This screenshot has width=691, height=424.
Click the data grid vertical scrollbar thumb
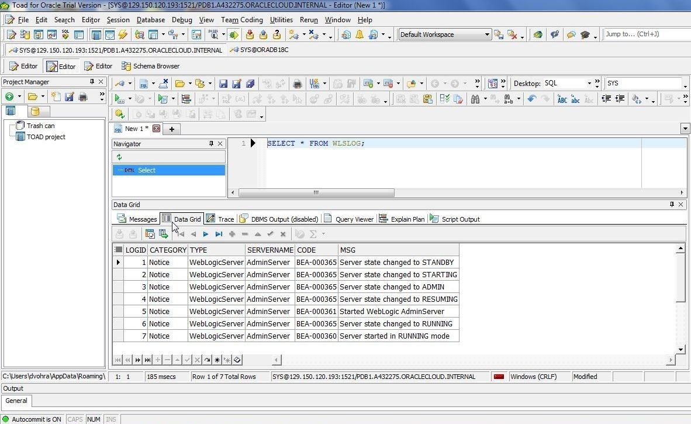point(681,277)
